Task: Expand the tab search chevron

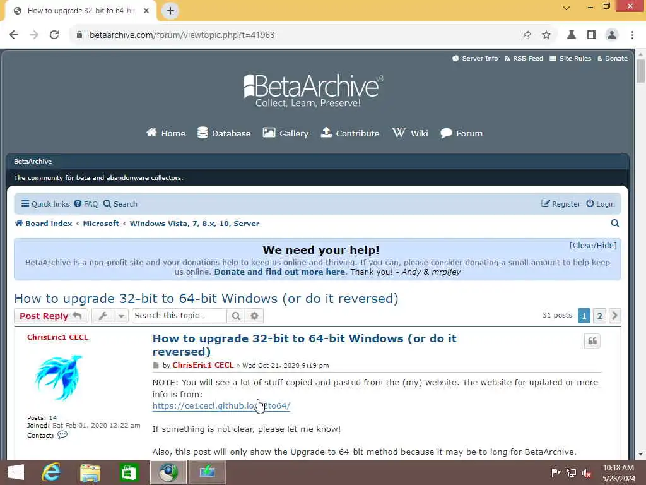Action: 567,8
